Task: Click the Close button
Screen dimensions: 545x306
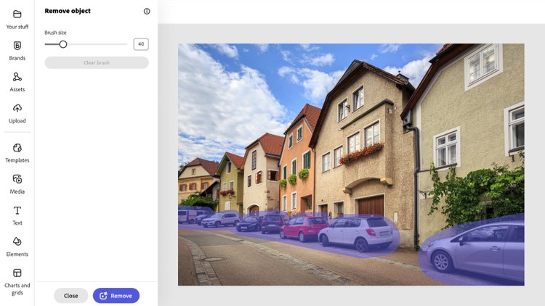Action: [x=71, y=296]
